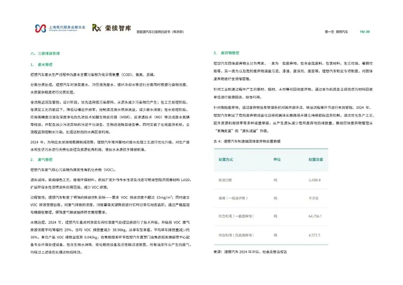Click the paragraph starting '全流程监测及管控'

[x=110, y=117]
